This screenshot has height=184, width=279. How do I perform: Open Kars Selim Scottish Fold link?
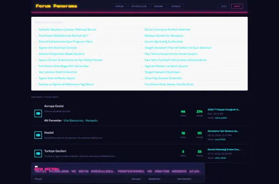pos(175,60)
